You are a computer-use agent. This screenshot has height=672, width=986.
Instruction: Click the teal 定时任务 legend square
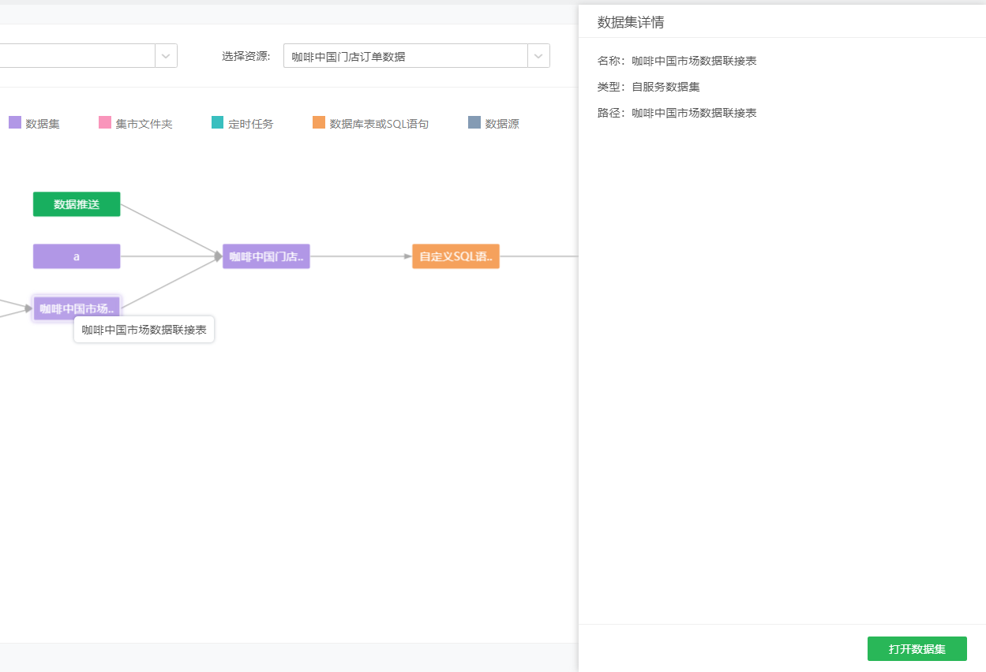218,123
